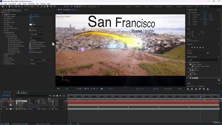Open the Render Mode On Black dropdown
This screenshot has width=222, height=125.
click(x=38, y=64)
